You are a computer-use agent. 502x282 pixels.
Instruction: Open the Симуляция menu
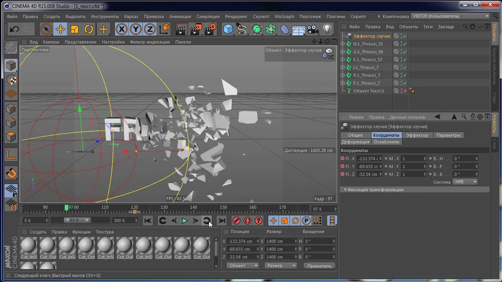coord(208,16)
